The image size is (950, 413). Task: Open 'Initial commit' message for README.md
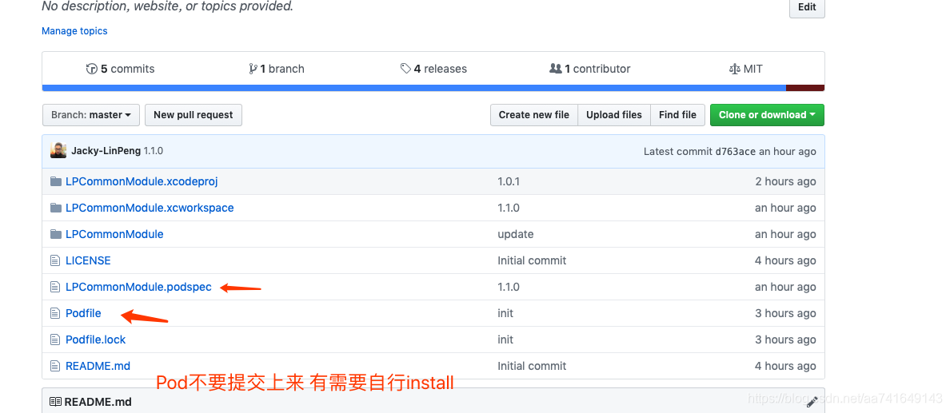[532, 366]
